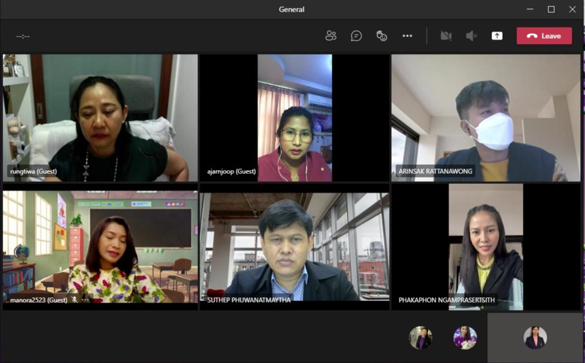Open the participants panel icon

tap(331, 36)
